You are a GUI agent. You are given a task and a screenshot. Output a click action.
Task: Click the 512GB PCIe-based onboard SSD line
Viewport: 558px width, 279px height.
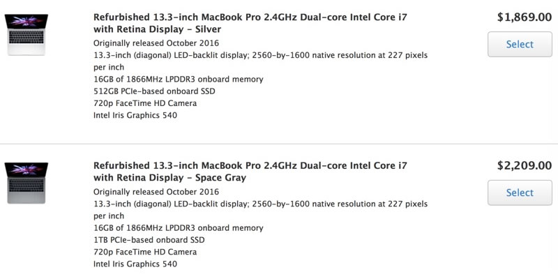point(146,91)
